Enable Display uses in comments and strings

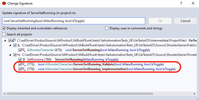tap(107, 28)
